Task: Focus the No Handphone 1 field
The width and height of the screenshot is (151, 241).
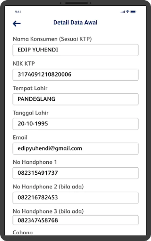Action: [x=76, y=173]
